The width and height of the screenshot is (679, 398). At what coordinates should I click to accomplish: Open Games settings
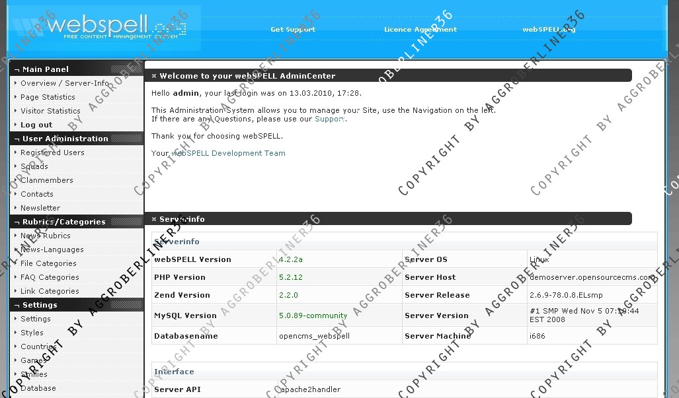point(33,360)
